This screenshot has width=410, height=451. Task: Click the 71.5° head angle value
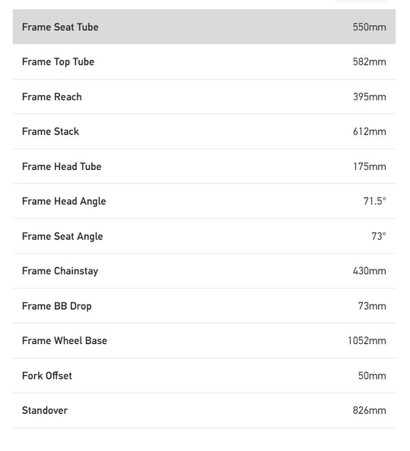tap(375, 201)
